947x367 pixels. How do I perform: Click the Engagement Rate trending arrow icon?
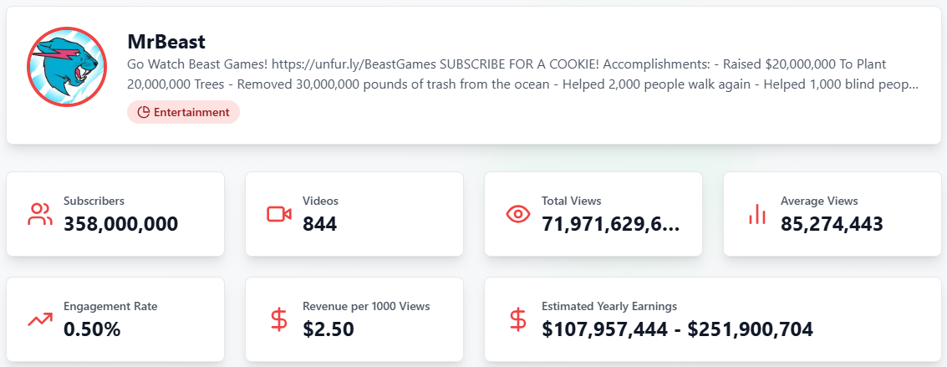point(40,319)
